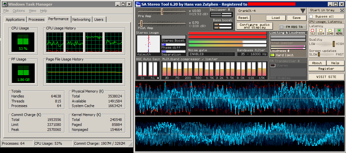Click the Post Amp slider handle
The height and width of the screenshot is (153, 346).
(141, 23)
